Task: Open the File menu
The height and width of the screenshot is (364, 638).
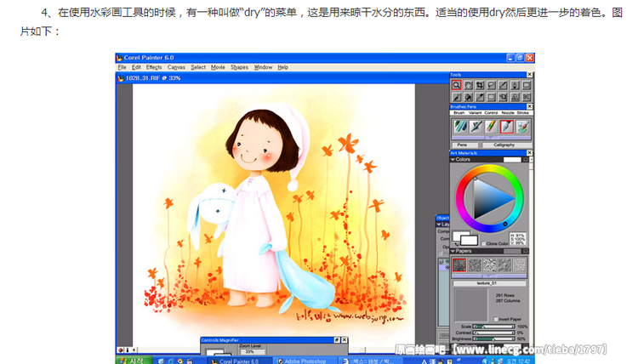Action: coord(122,67)
